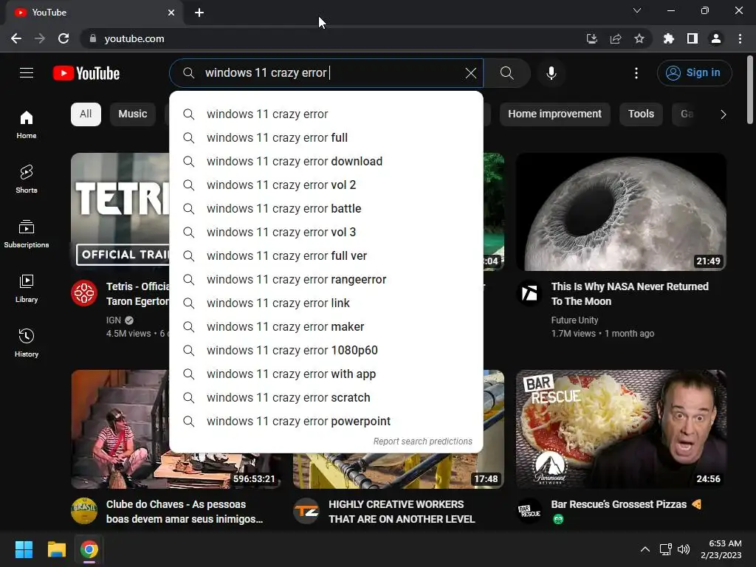Open Chrome three-dot menu
Viewport: 756px width, 567px height.
pos(740,38)
